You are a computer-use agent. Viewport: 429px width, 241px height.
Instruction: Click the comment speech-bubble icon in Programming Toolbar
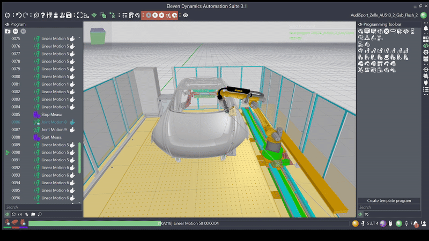coord(367,32)
